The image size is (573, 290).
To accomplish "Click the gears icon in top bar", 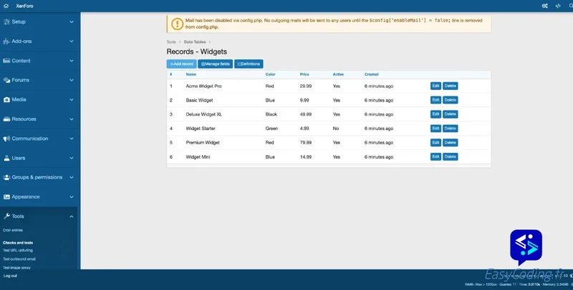I will (x=545, y=6).
